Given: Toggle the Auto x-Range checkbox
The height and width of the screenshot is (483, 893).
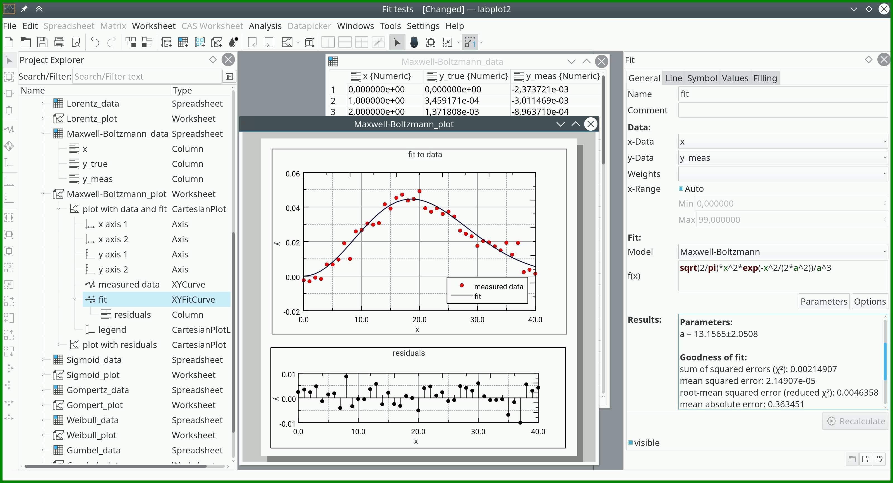Looking at the screenshot, I should point(681,189).
